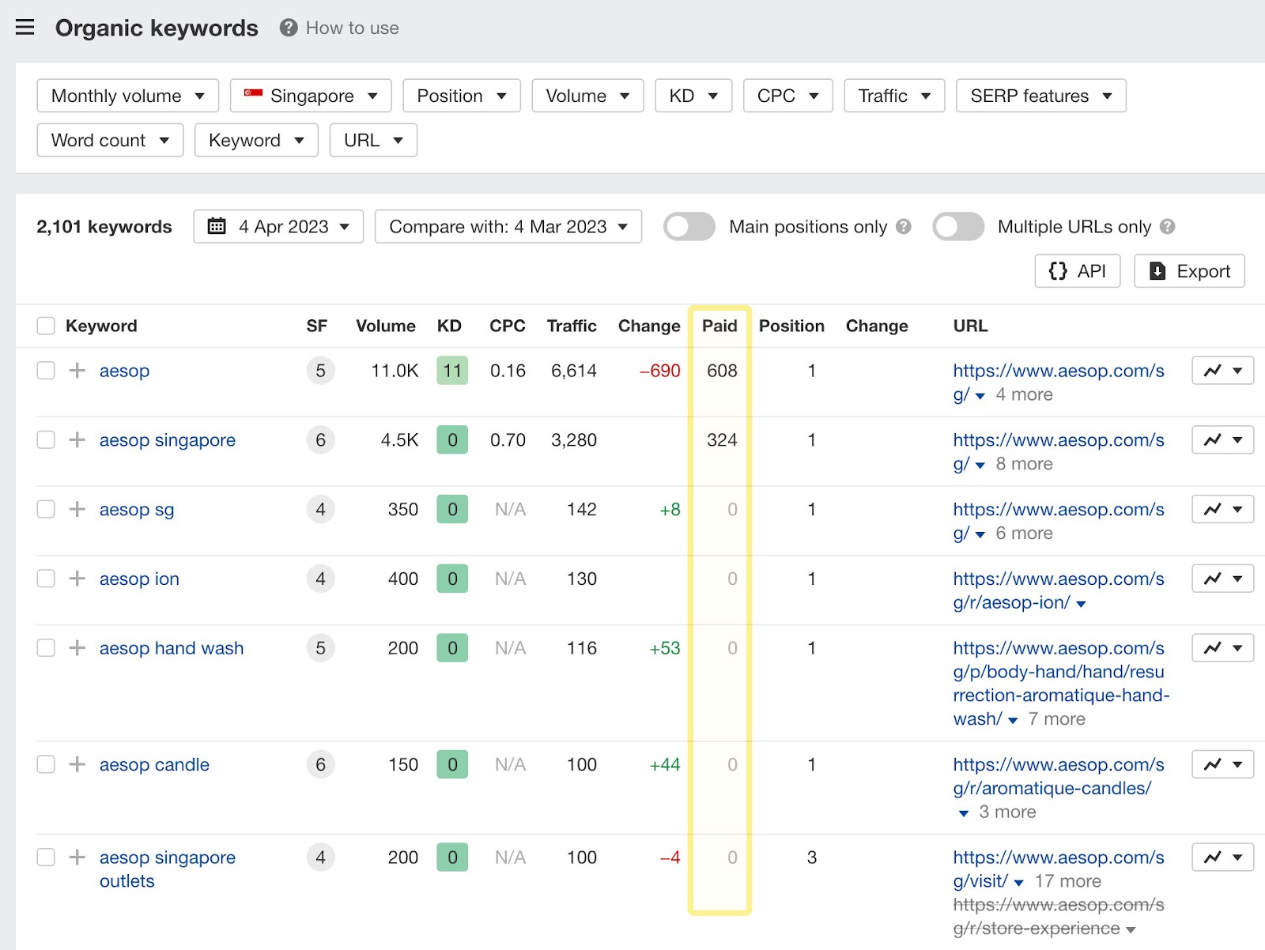Open the KD filter dropdown

[x=693, y=96]
